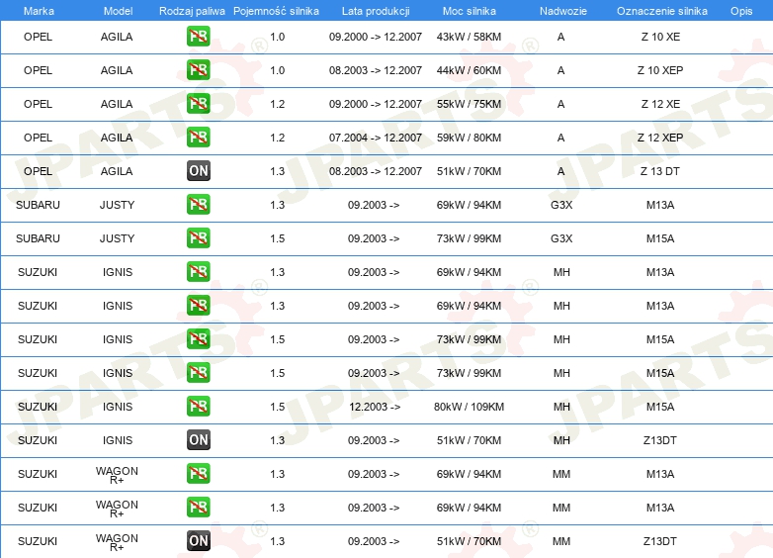Viewport: 773px width, 558px height.
Task: Click the Opis column header
Action: click(741, 11)
